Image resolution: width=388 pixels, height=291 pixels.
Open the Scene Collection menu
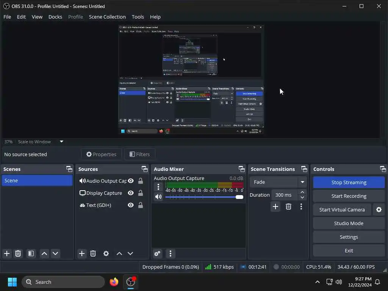(107, 17)
